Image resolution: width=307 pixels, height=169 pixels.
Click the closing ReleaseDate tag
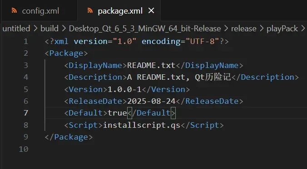209,101
